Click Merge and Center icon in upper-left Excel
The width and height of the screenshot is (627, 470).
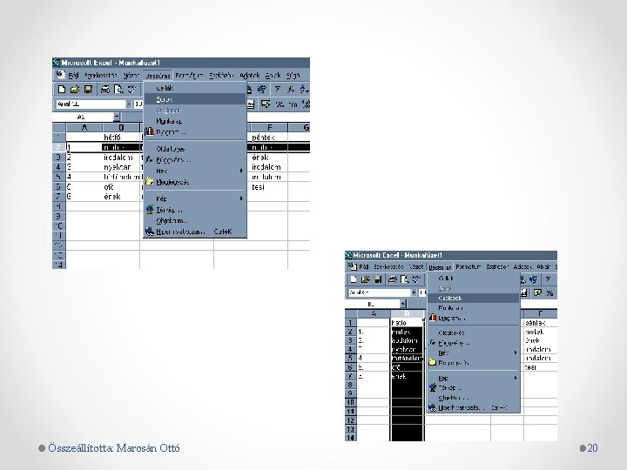click(251, 104)
